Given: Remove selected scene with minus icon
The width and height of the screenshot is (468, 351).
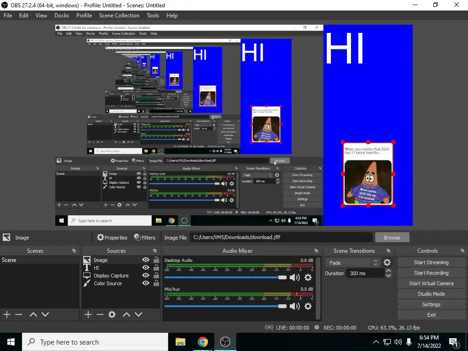Looking at the screenshot, I should 19,314.
